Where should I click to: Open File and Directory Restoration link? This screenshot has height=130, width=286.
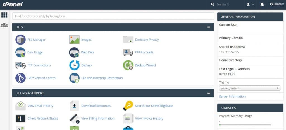click(x=102, y=78)
